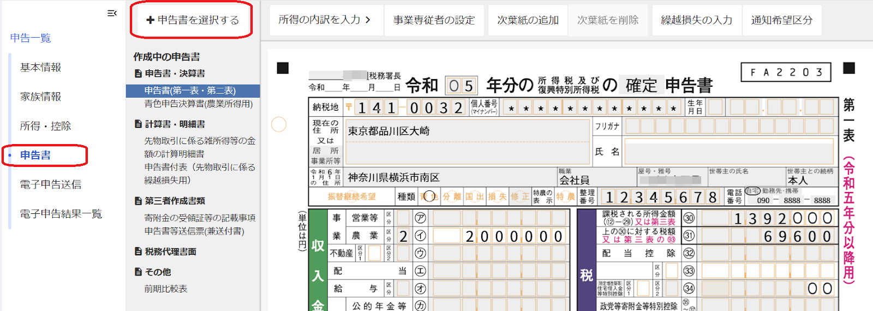Click 給与 income amount field
The width and height of the screenshot is (873, 311).
499,288
